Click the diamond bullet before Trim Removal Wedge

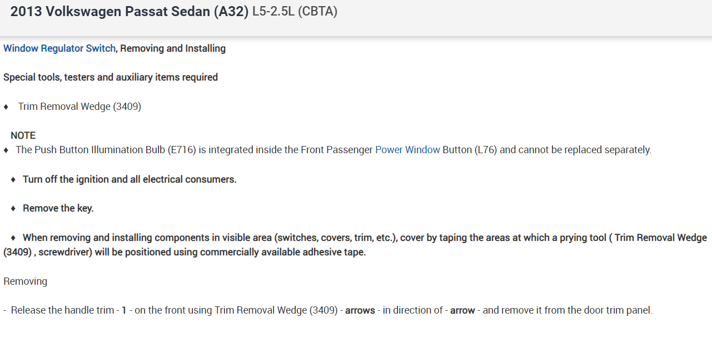pyautogui.click(x=6, y=107)
